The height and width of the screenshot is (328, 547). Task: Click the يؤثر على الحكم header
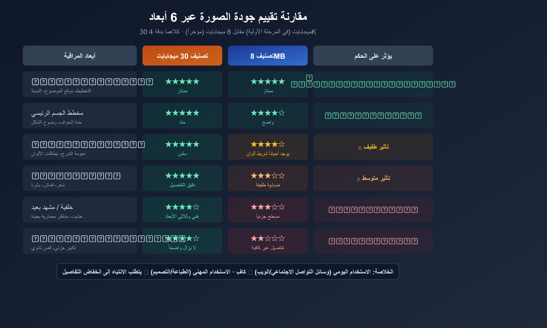click(373, 56)
